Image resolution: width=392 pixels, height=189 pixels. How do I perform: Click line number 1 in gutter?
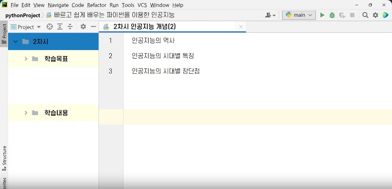click(111, 41)
